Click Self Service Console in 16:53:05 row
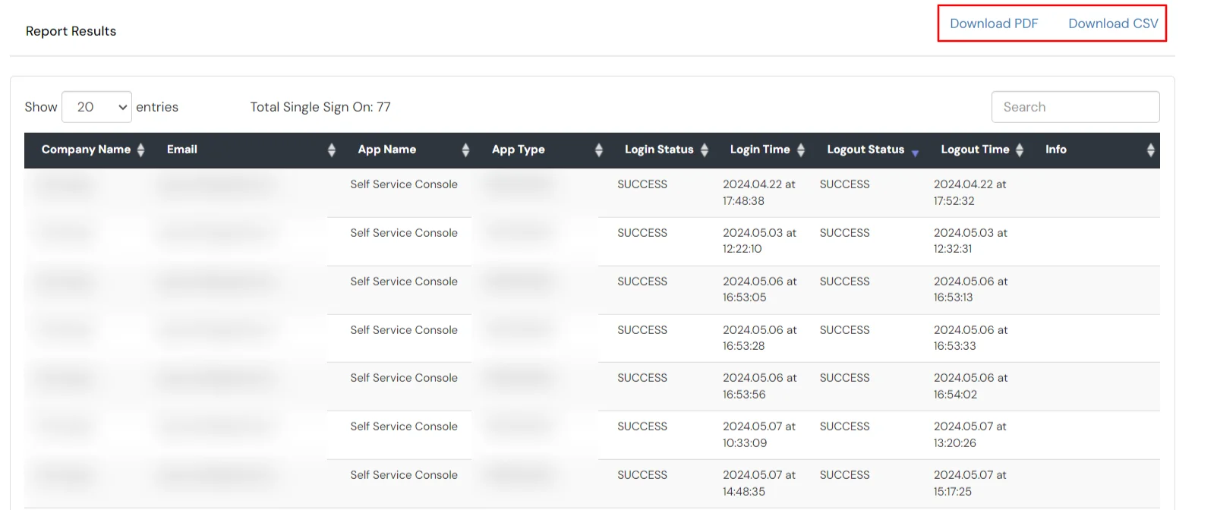Viewport: 1217px width, 510px height. [404, 282]
